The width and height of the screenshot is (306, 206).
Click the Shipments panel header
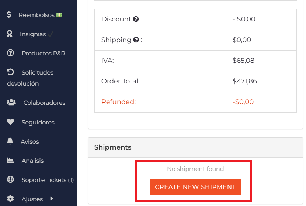195,147
